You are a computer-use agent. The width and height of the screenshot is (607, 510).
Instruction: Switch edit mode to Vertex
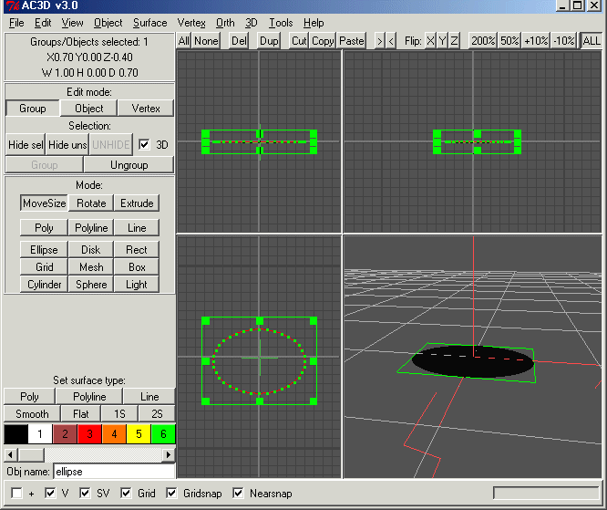tap(146, 109)
